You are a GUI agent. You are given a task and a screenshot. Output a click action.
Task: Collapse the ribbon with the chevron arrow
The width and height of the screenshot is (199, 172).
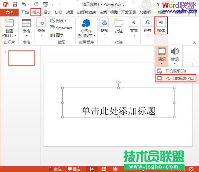(x=194, y=43)
